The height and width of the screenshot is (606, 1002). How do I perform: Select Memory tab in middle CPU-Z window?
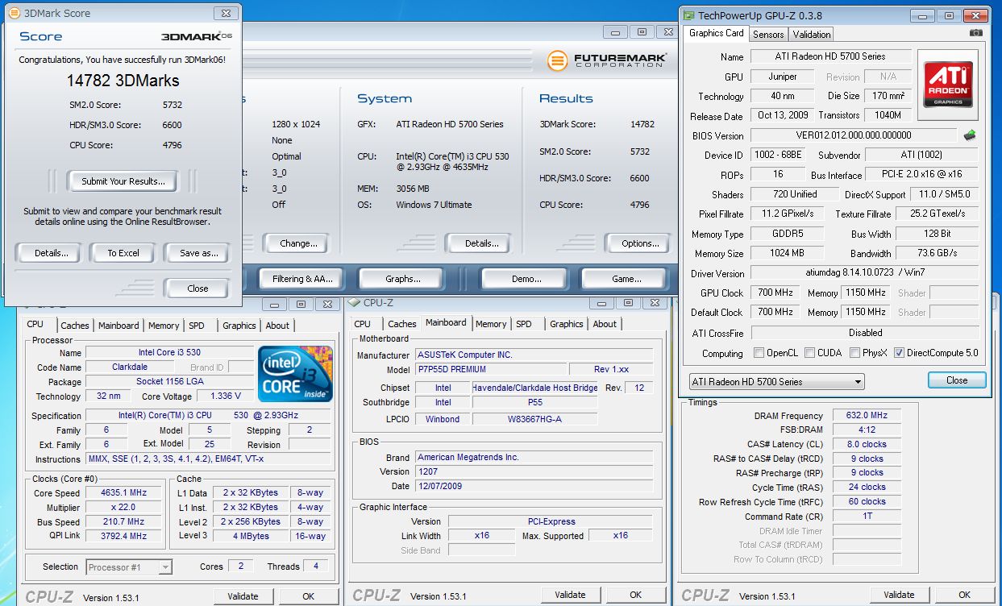[x=491, y=324]
